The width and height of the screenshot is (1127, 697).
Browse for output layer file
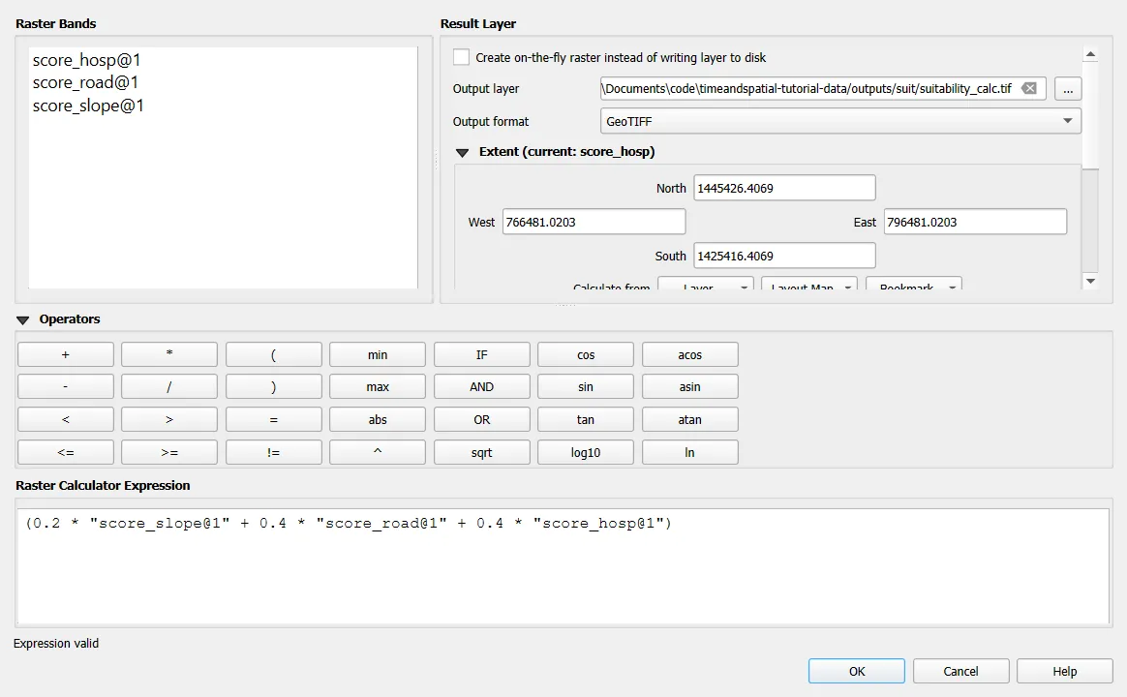(x=1068, y=89)
